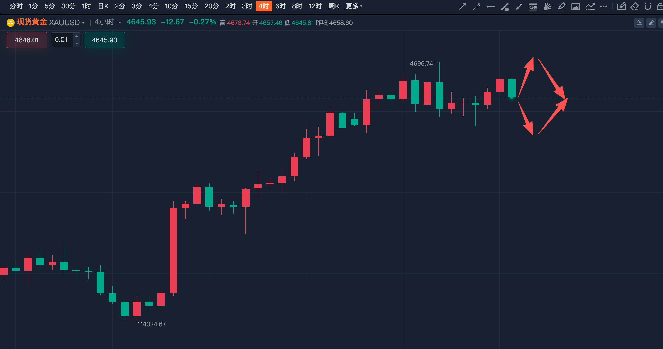The image size is (663, 349).
Task: Toggle the drawing edit pencil button
Action: pyautogui.click(x=651, y=23)
